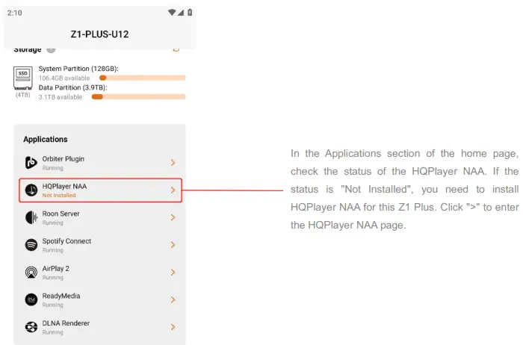Screen dimensions: 523x345
Task: Click the DLNA Renderer icon
Action: click(31, 326)
